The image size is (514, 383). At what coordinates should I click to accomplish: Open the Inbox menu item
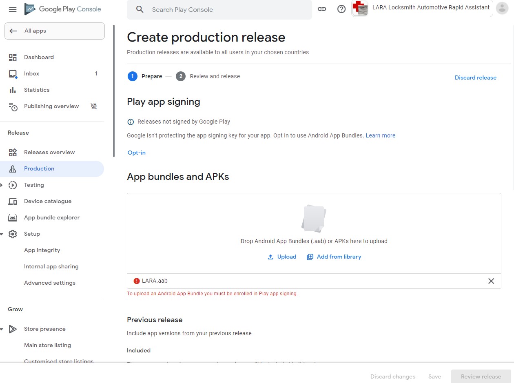31,74
